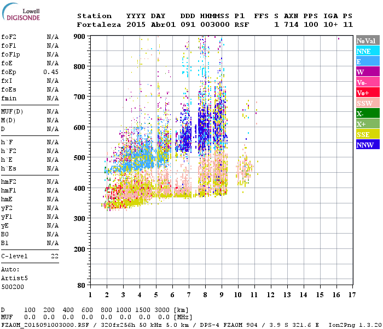Click the FZAOM_2015091003000.RSF file name
383x329 pixels.
point(45,325)
